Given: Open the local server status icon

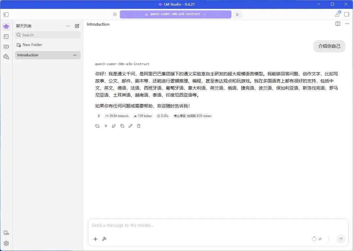Looking at the screenshot, I should tap(6, 233).
